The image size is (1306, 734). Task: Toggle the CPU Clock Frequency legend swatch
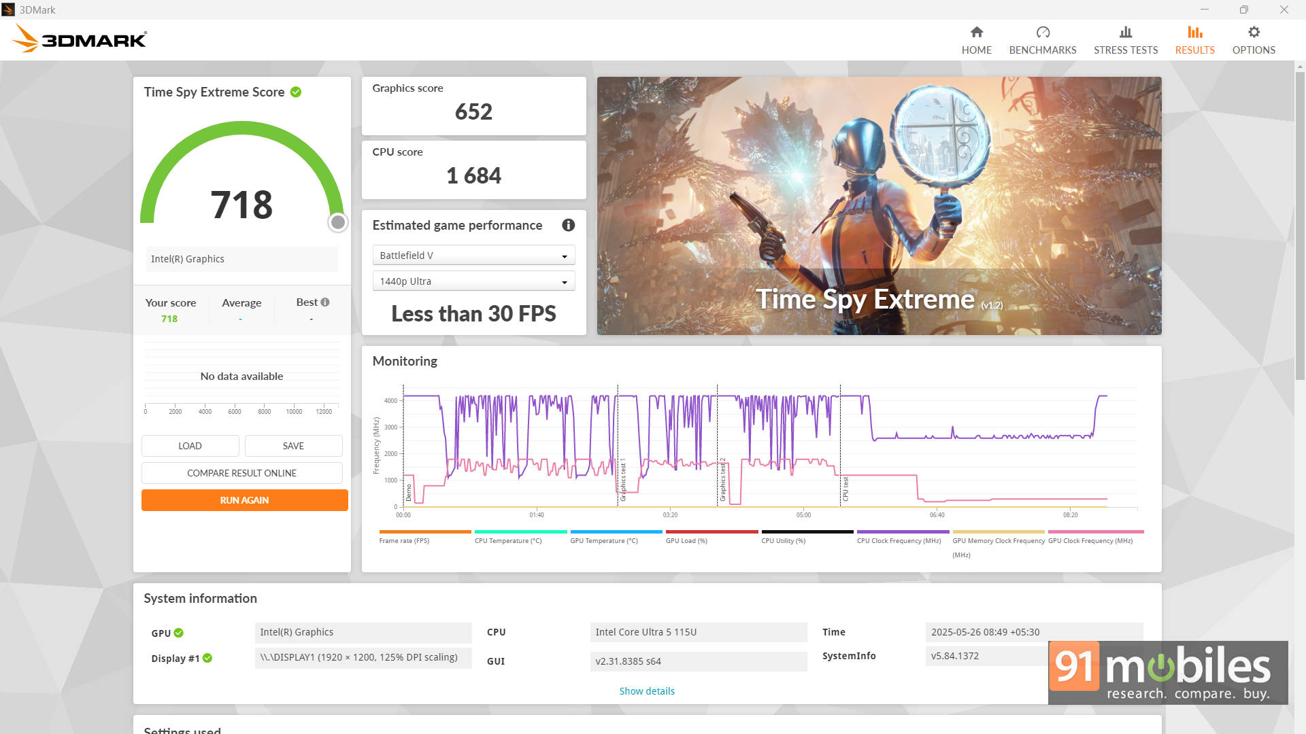[x=903, y=531]
